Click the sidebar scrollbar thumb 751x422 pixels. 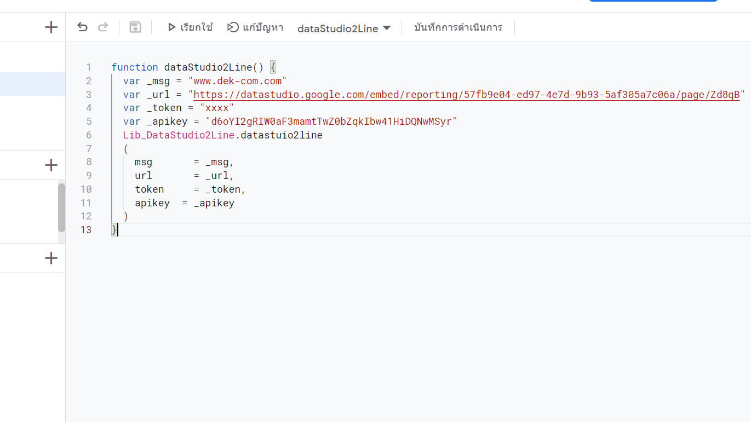[61, 207]
